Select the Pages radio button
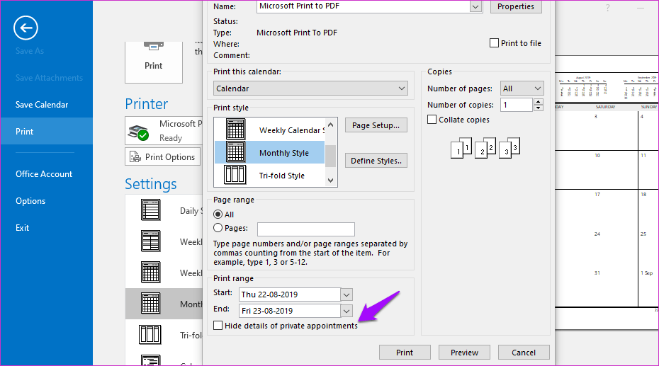 coord(218,227)
